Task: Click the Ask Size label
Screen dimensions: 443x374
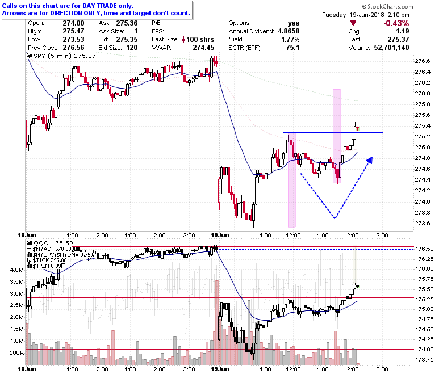Action: [111, 31]
